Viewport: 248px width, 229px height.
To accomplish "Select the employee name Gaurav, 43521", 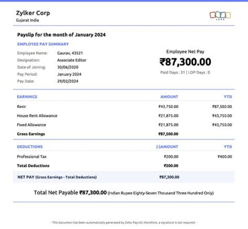I will [x=70, y=53].
